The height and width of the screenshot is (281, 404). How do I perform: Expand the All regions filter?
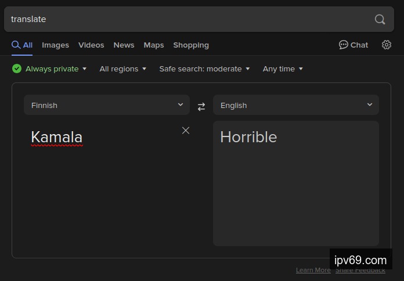pyautogui.click(x=122, y=69)
